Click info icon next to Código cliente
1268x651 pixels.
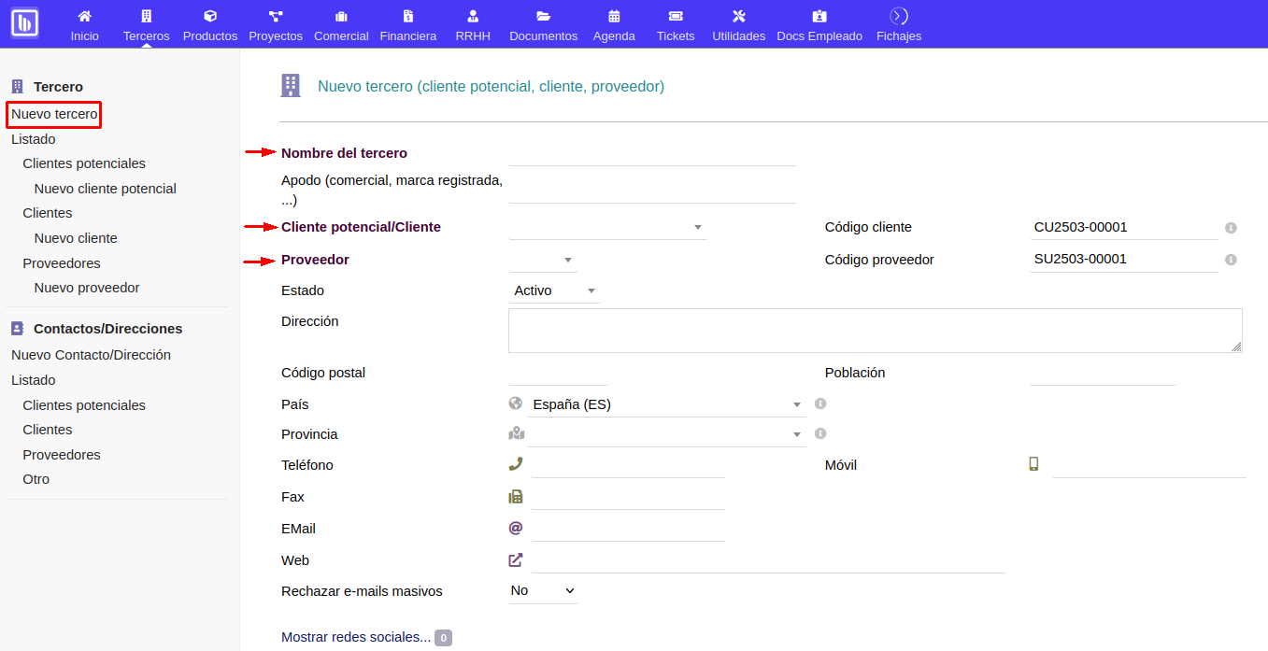[x=1231, y=228]
